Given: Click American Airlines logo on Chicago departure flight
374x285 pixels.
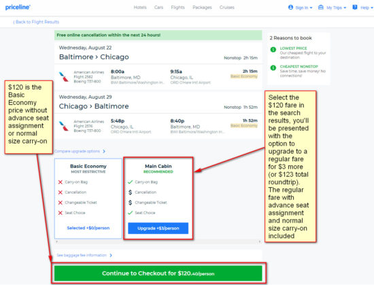Looking at the screenshot, I should click(64, 126).
